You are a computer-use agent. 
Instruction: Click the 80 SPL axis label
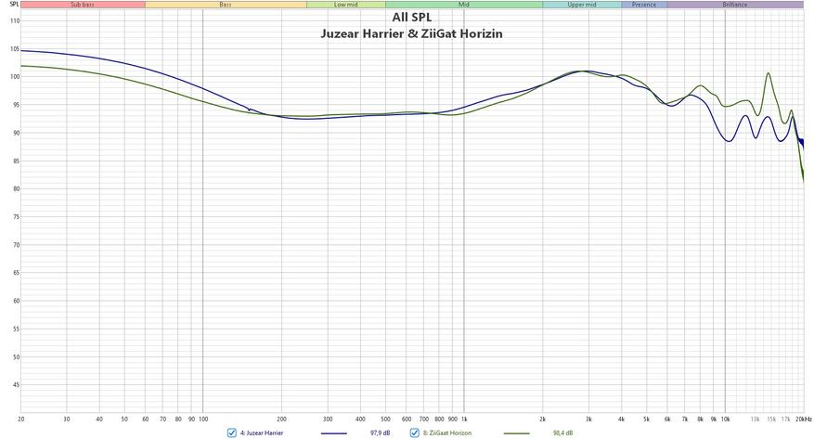[x=16, y=189]
